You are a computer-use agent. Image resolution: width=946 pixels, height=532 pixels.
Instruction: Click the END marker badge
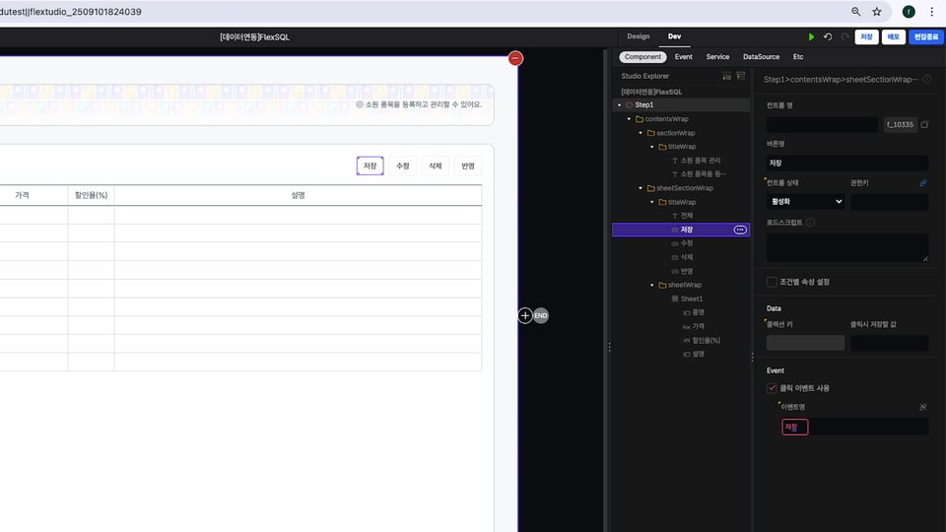coord(541,315)
